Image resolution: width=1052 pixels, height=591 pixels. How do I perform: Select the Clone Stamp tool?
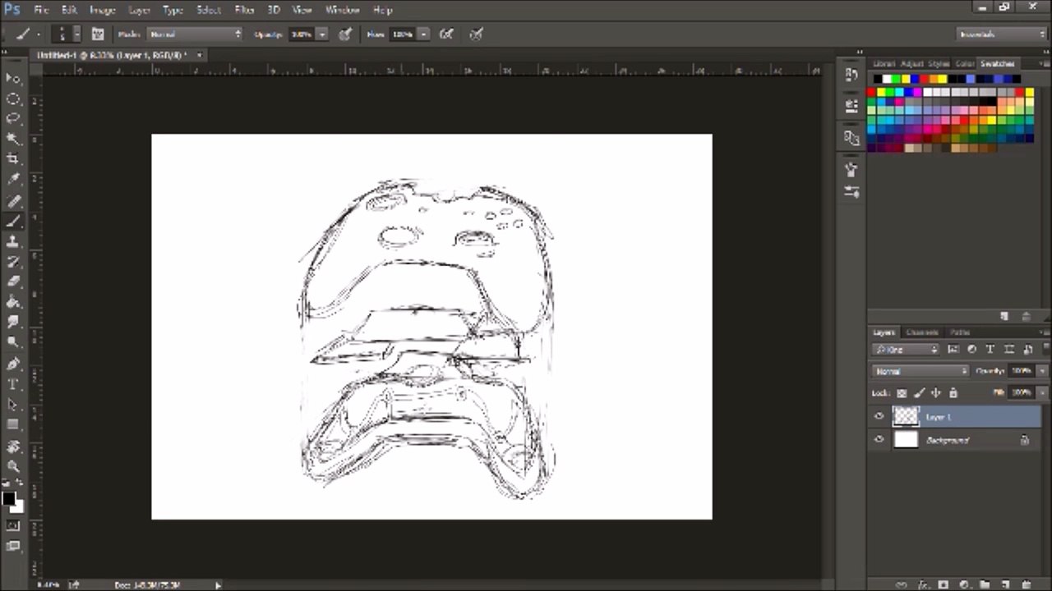13,241
